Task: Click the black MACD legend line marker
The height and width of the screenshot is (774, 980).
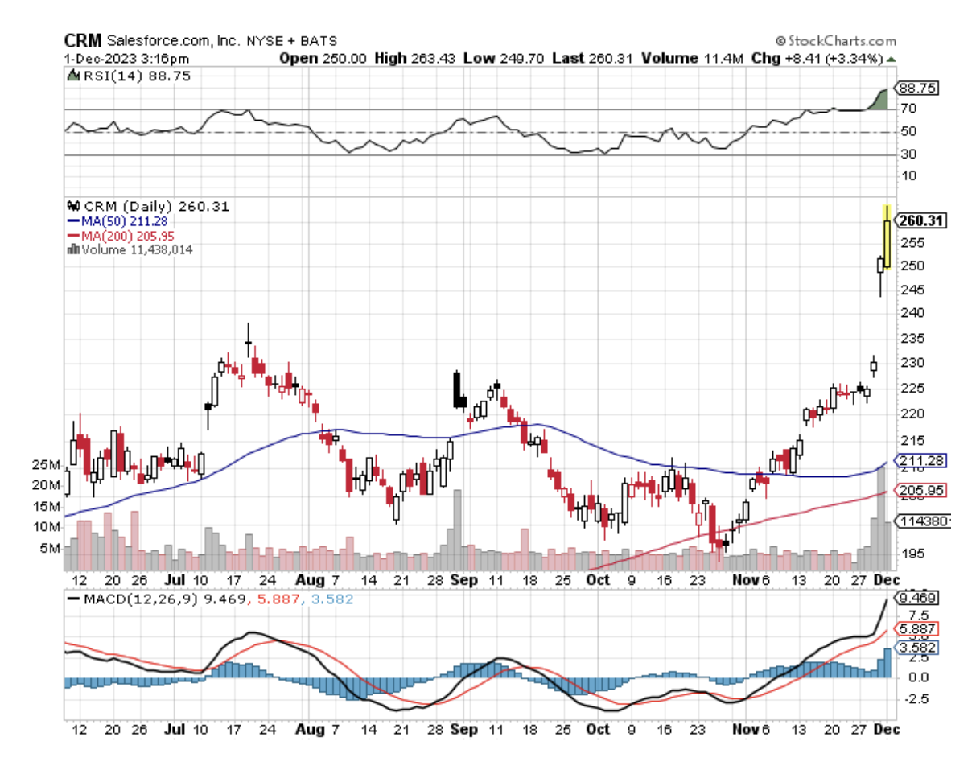Action: [72, 601]
